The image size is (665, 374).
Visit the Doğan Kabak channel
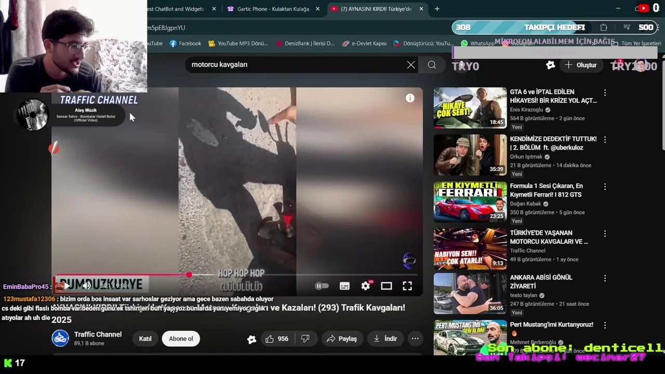point(525,204)
